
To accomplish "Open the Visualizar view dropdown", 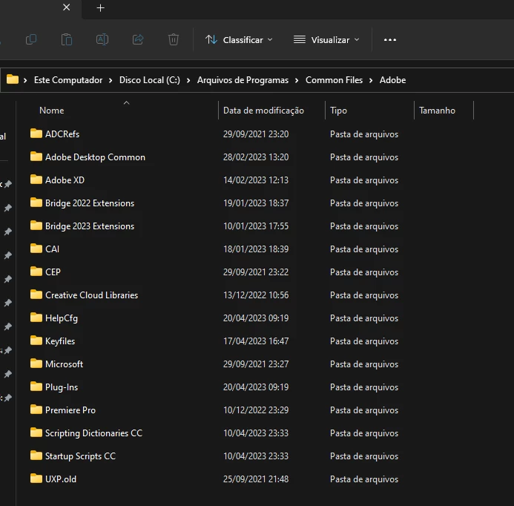I will (326, 40).
